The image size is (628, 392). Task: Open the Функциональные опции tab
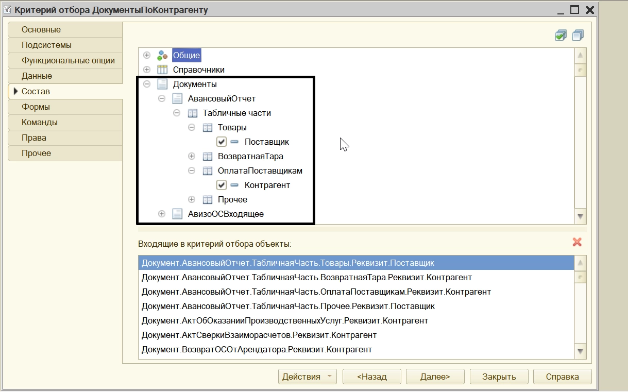tap(65, 61)
